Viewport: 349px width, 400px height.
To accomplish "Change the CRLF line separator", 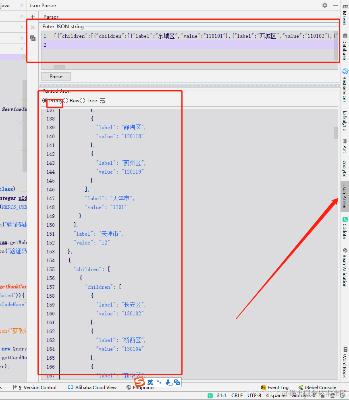I will click(x=237, y=396).
